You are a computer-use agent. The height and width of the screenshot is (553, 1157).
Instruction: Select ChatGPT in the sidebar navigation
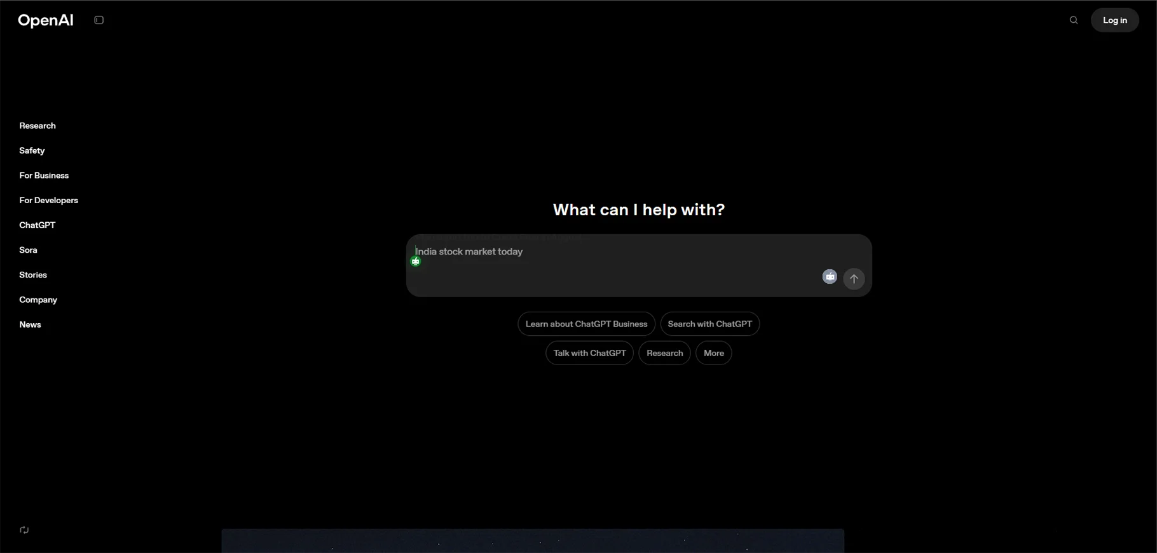(x=38, y=225)
